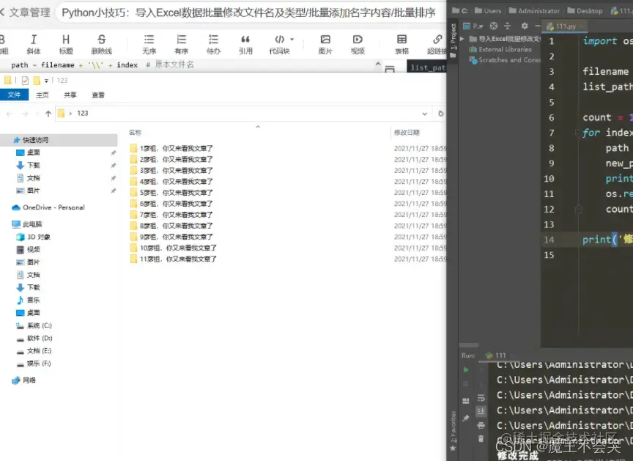This screenshot has height=461, width=633.
Task: Click the print icon in Run console
Action: 481,426
